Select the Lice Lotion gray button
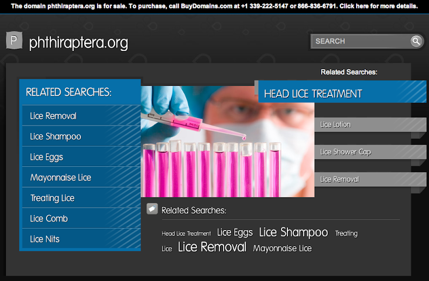This screenshot has width=429, height=281. tap(370, 125)
